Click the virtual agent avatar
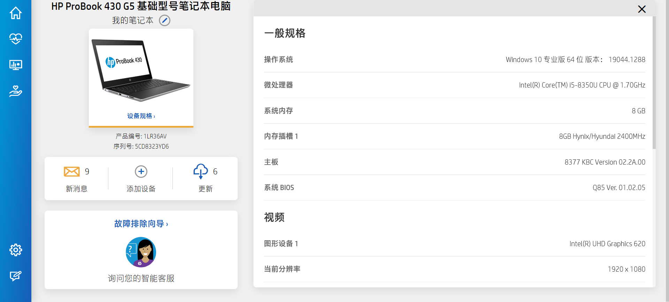The width and height of the screenshot is (669, 302). point(141,252)
